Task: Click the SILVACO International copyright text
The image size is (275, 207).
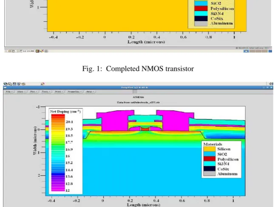Action: [253, 48]
